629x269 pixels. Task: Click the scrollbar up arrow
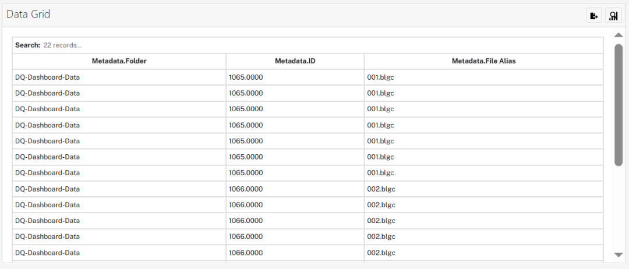(618, 36)
